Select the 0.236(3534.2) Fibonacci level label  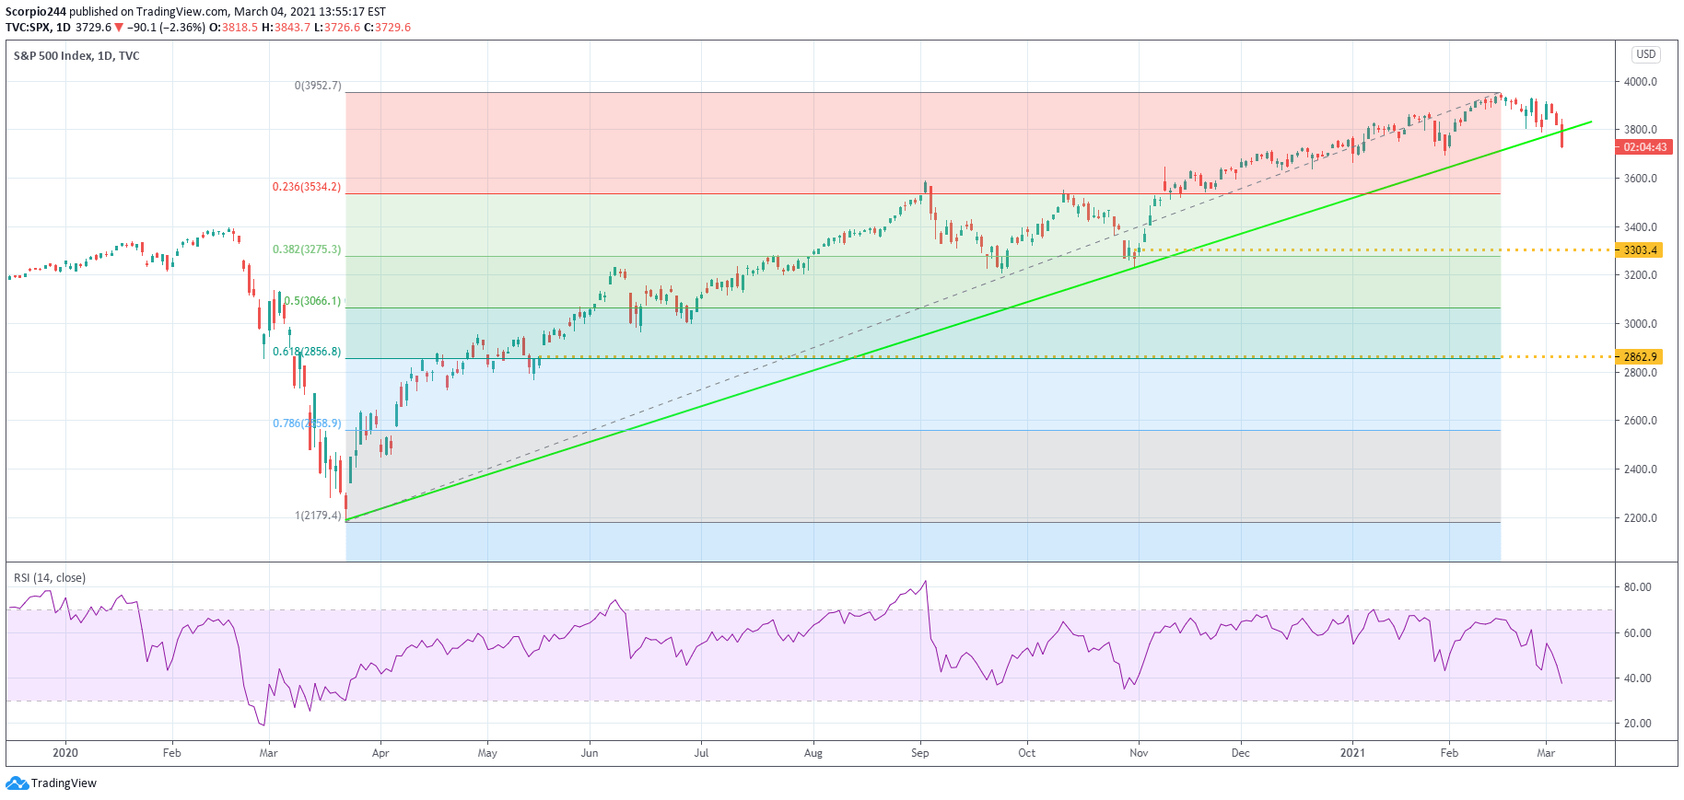[x=307, y=187]
